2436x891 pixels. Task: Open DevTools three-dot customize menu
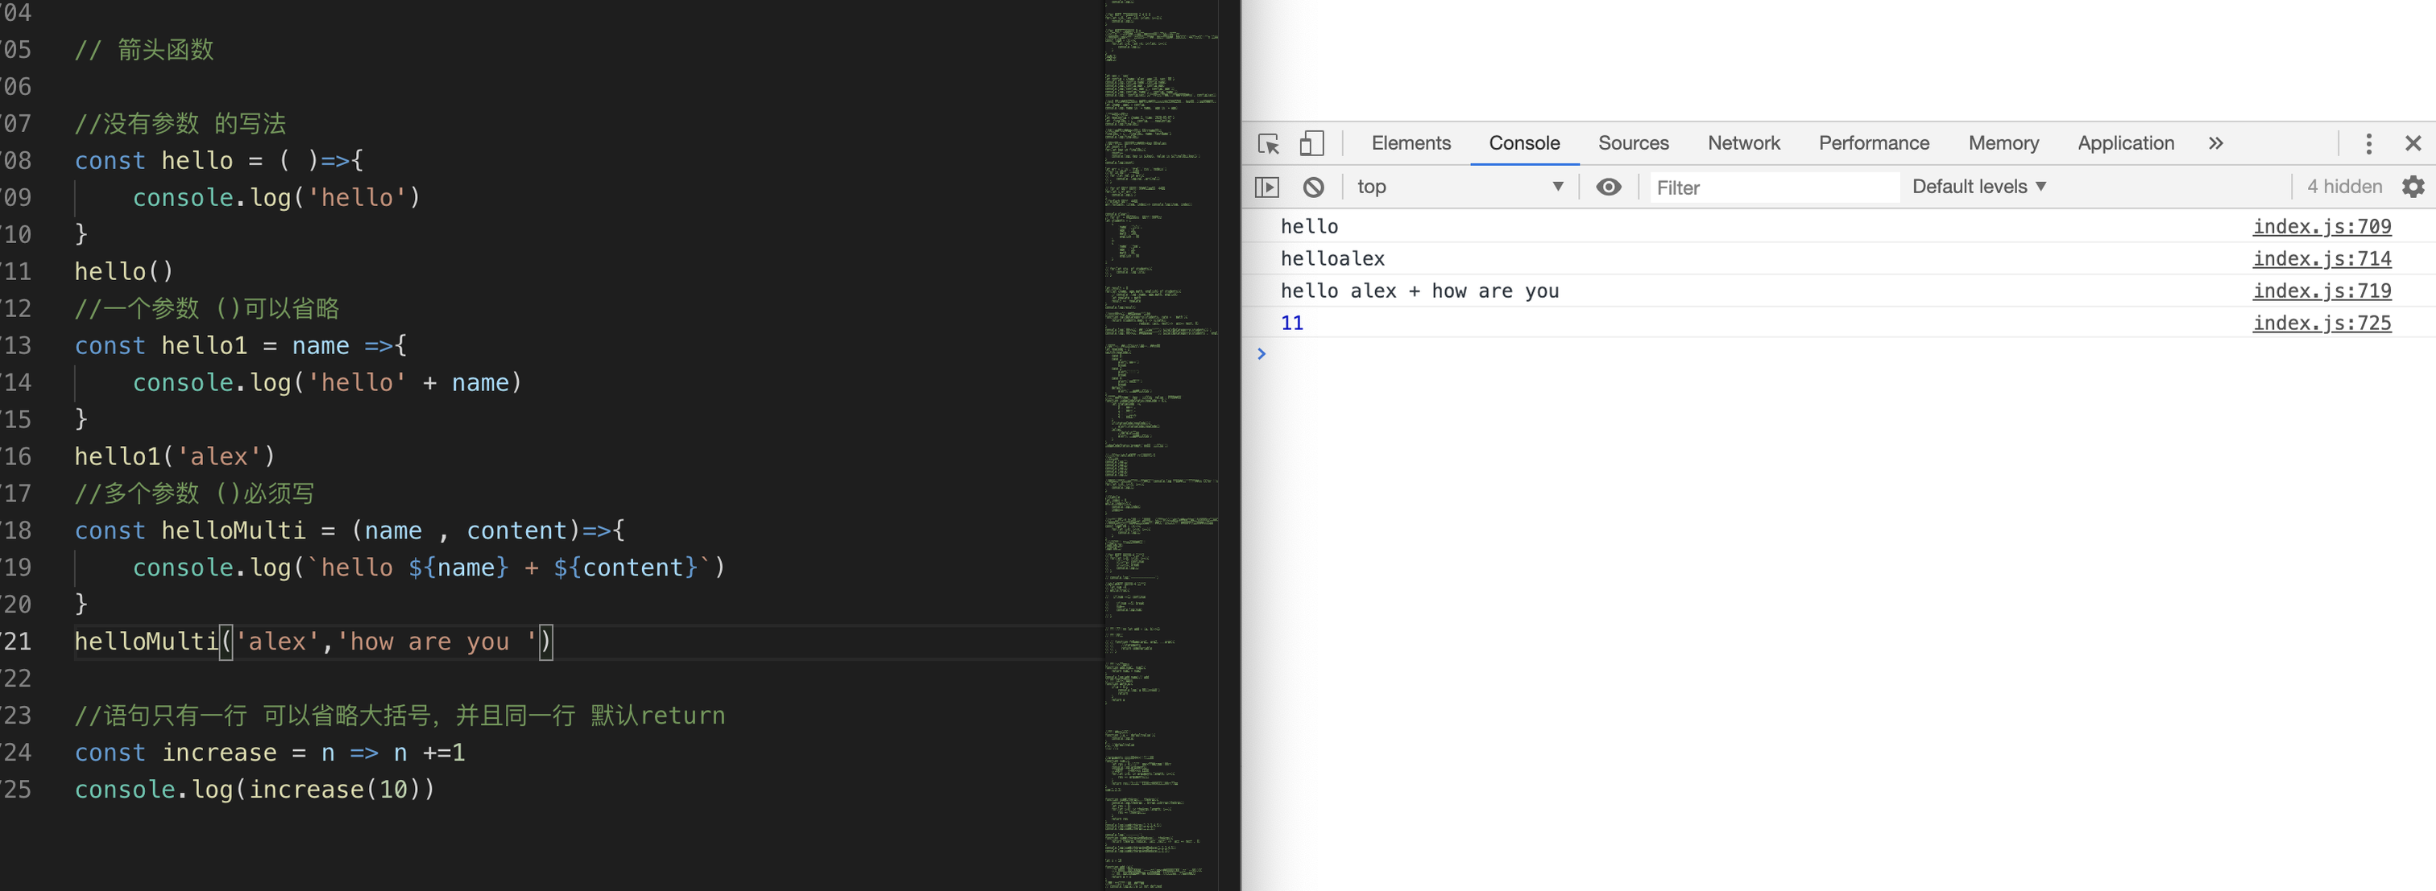2368,143
